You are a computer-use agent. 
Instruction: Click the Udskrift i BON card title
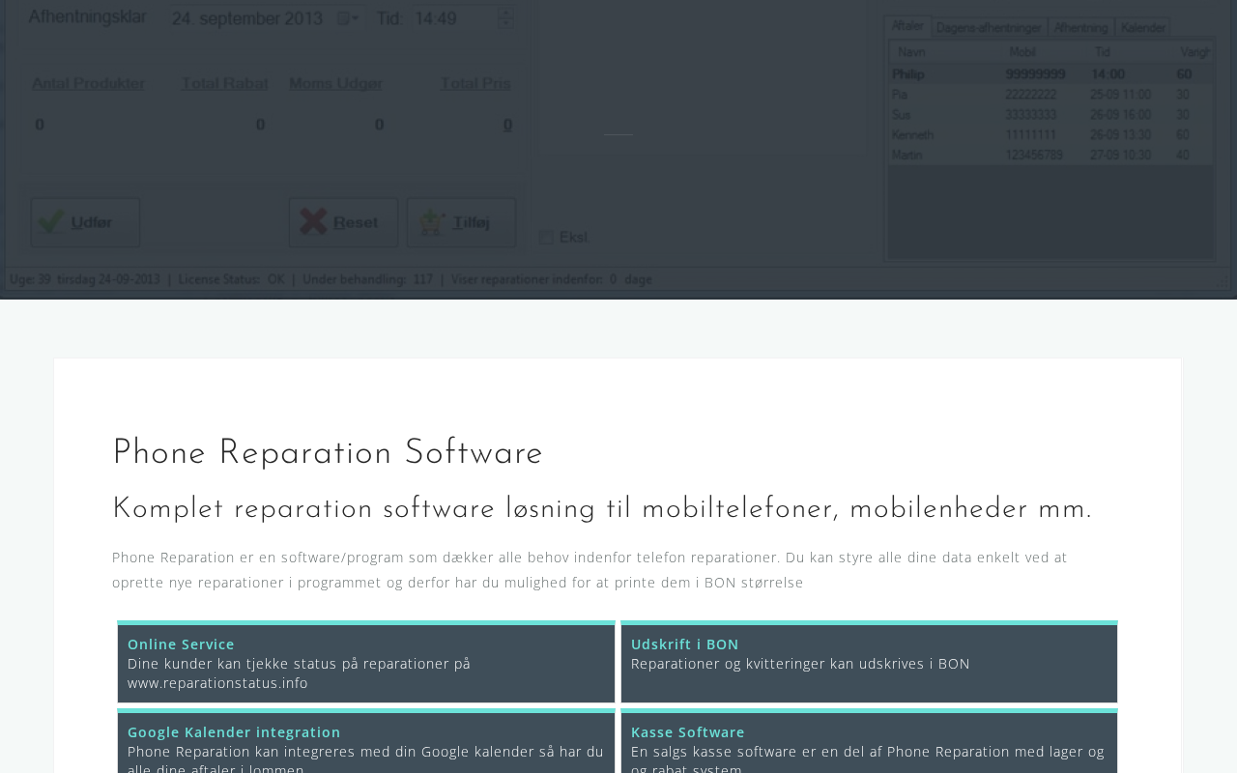(x=685, y=644)
